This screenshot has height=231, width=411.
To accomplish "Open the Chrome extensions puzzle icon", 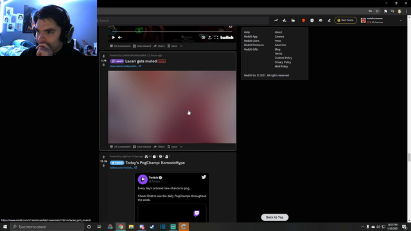I will pos(385,12).
